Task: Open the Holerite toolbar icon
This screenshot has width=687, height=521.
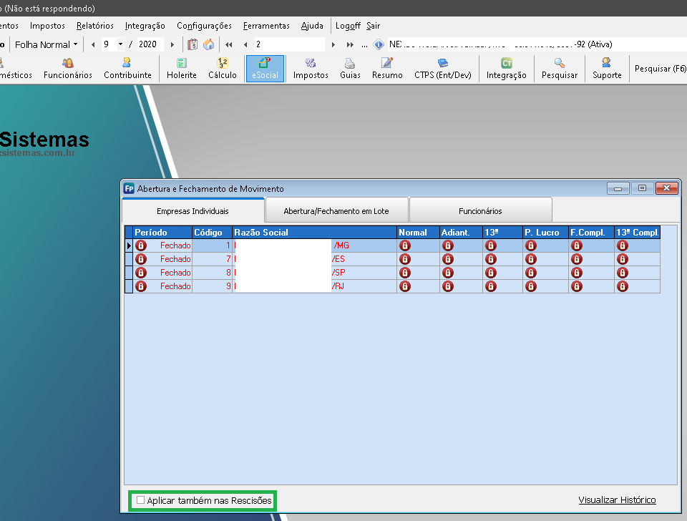Action: click(181, 69)
